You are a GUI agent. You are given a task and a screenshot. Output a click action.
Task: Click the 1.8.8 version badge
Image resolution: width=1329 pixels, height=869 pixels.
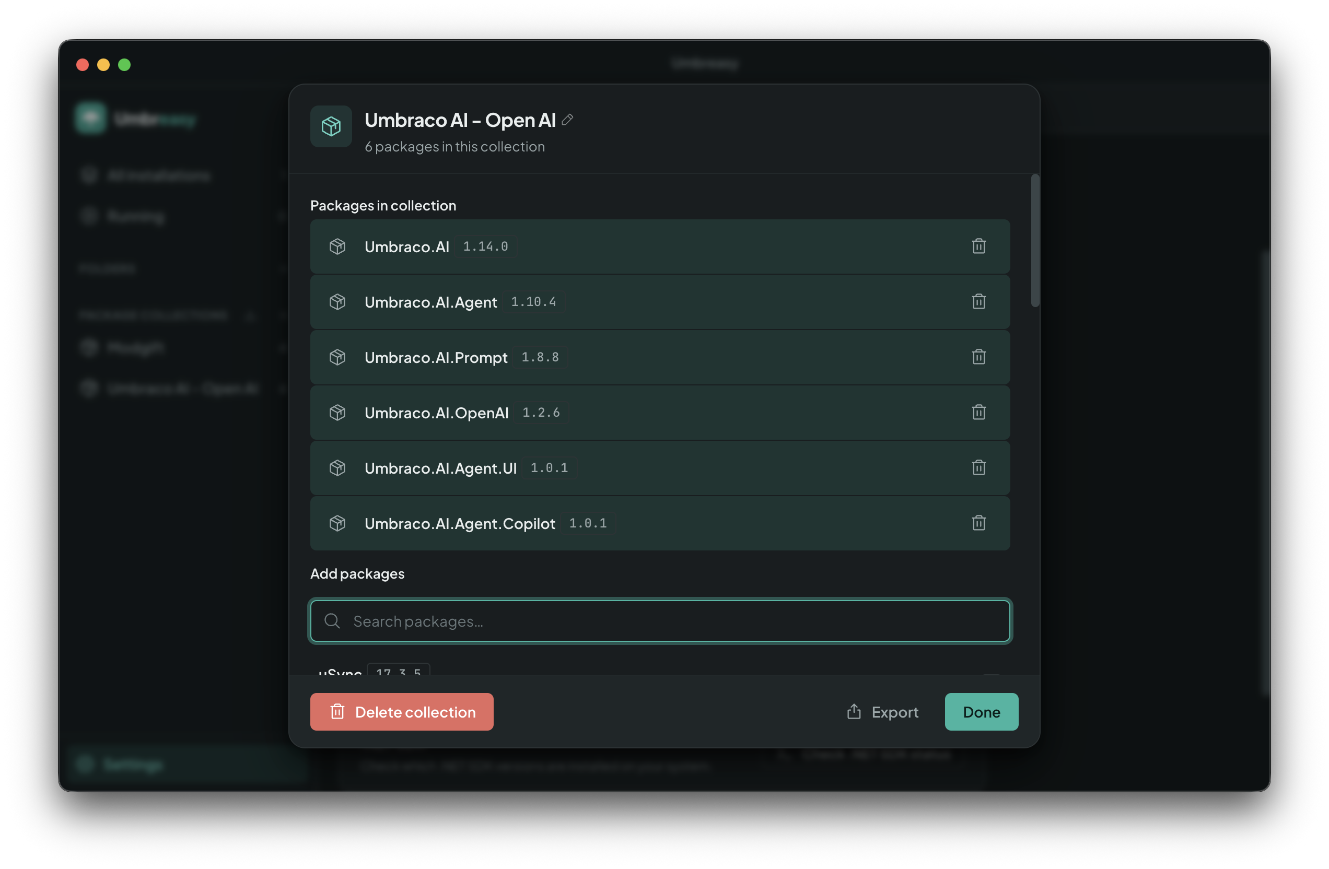(540, 357)
